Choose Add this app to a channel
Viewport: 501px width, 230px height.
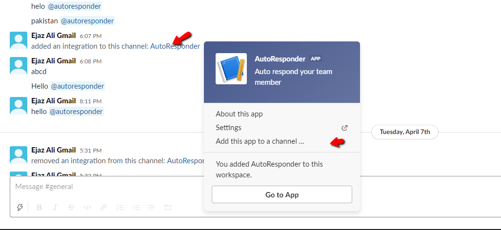click(260, 141)
